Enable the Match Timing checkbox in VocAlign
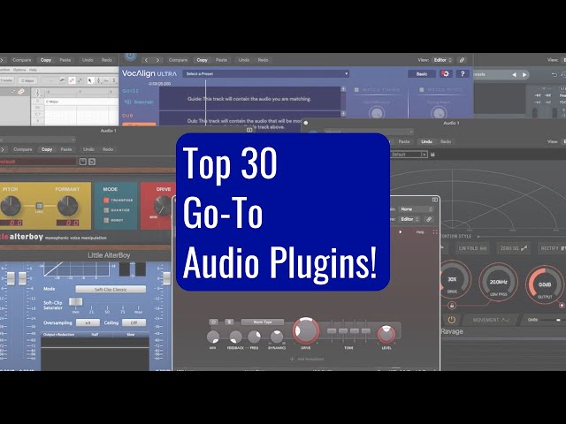 [x=356, y=90]
